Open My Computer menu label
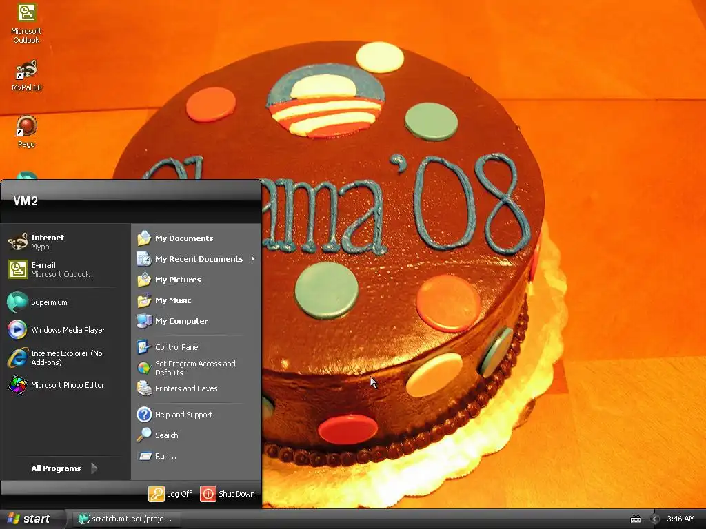706x529 pixels. [181, 321]
